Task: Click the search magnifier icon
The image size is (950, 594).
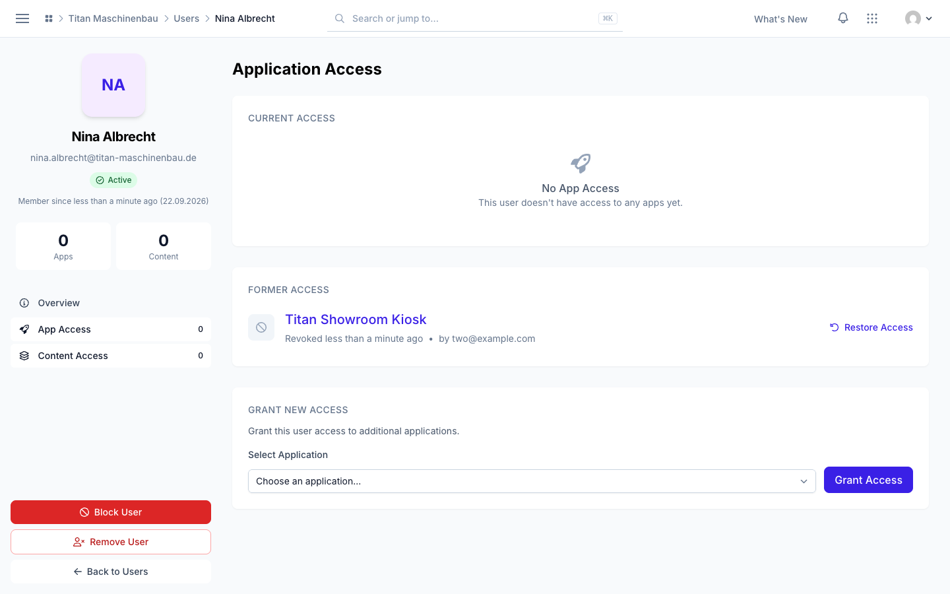Action: (x=340, y=18)
